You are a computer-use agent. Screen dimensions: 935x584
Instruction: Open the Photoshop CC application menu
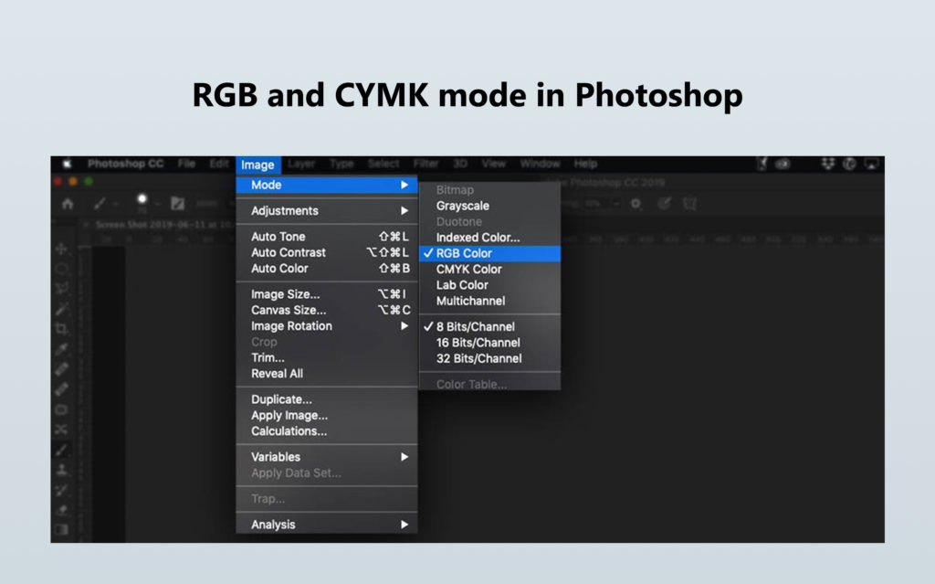coord(125,164)
